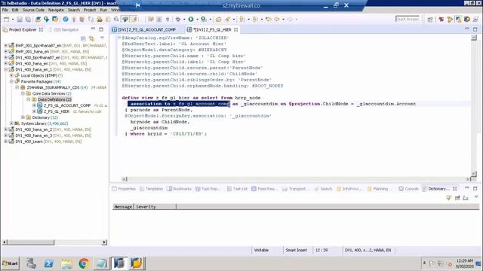Switch to the Z_FS_GL_ACCOUNT_COMP editor tab
The width and height of the screenshot is (483, 271).
(146, 29)
